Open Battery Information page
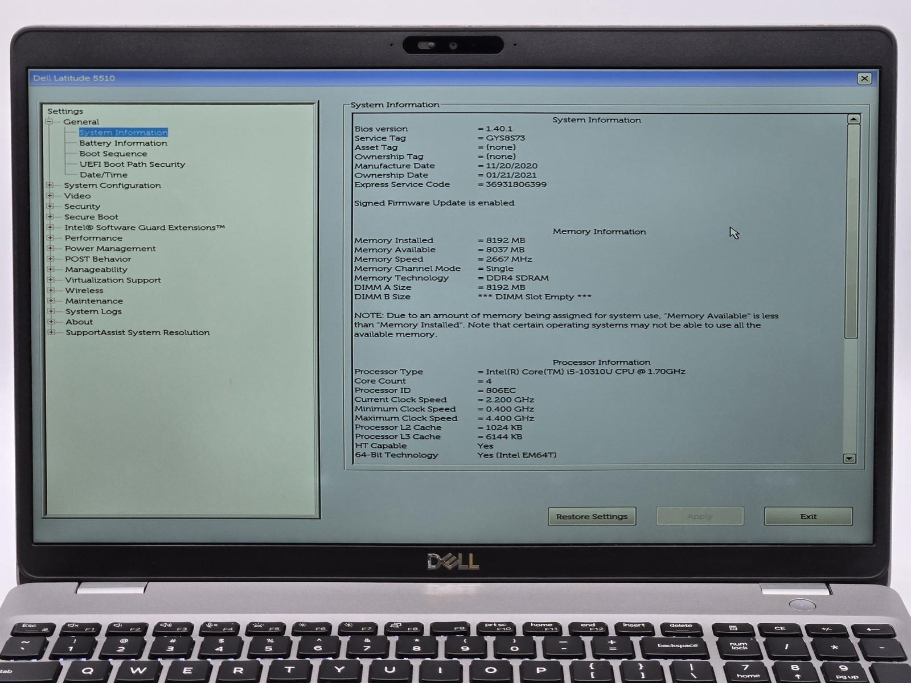Image resolution: width=911 pixels, height=683 pixels. click(x=123, y=143)
